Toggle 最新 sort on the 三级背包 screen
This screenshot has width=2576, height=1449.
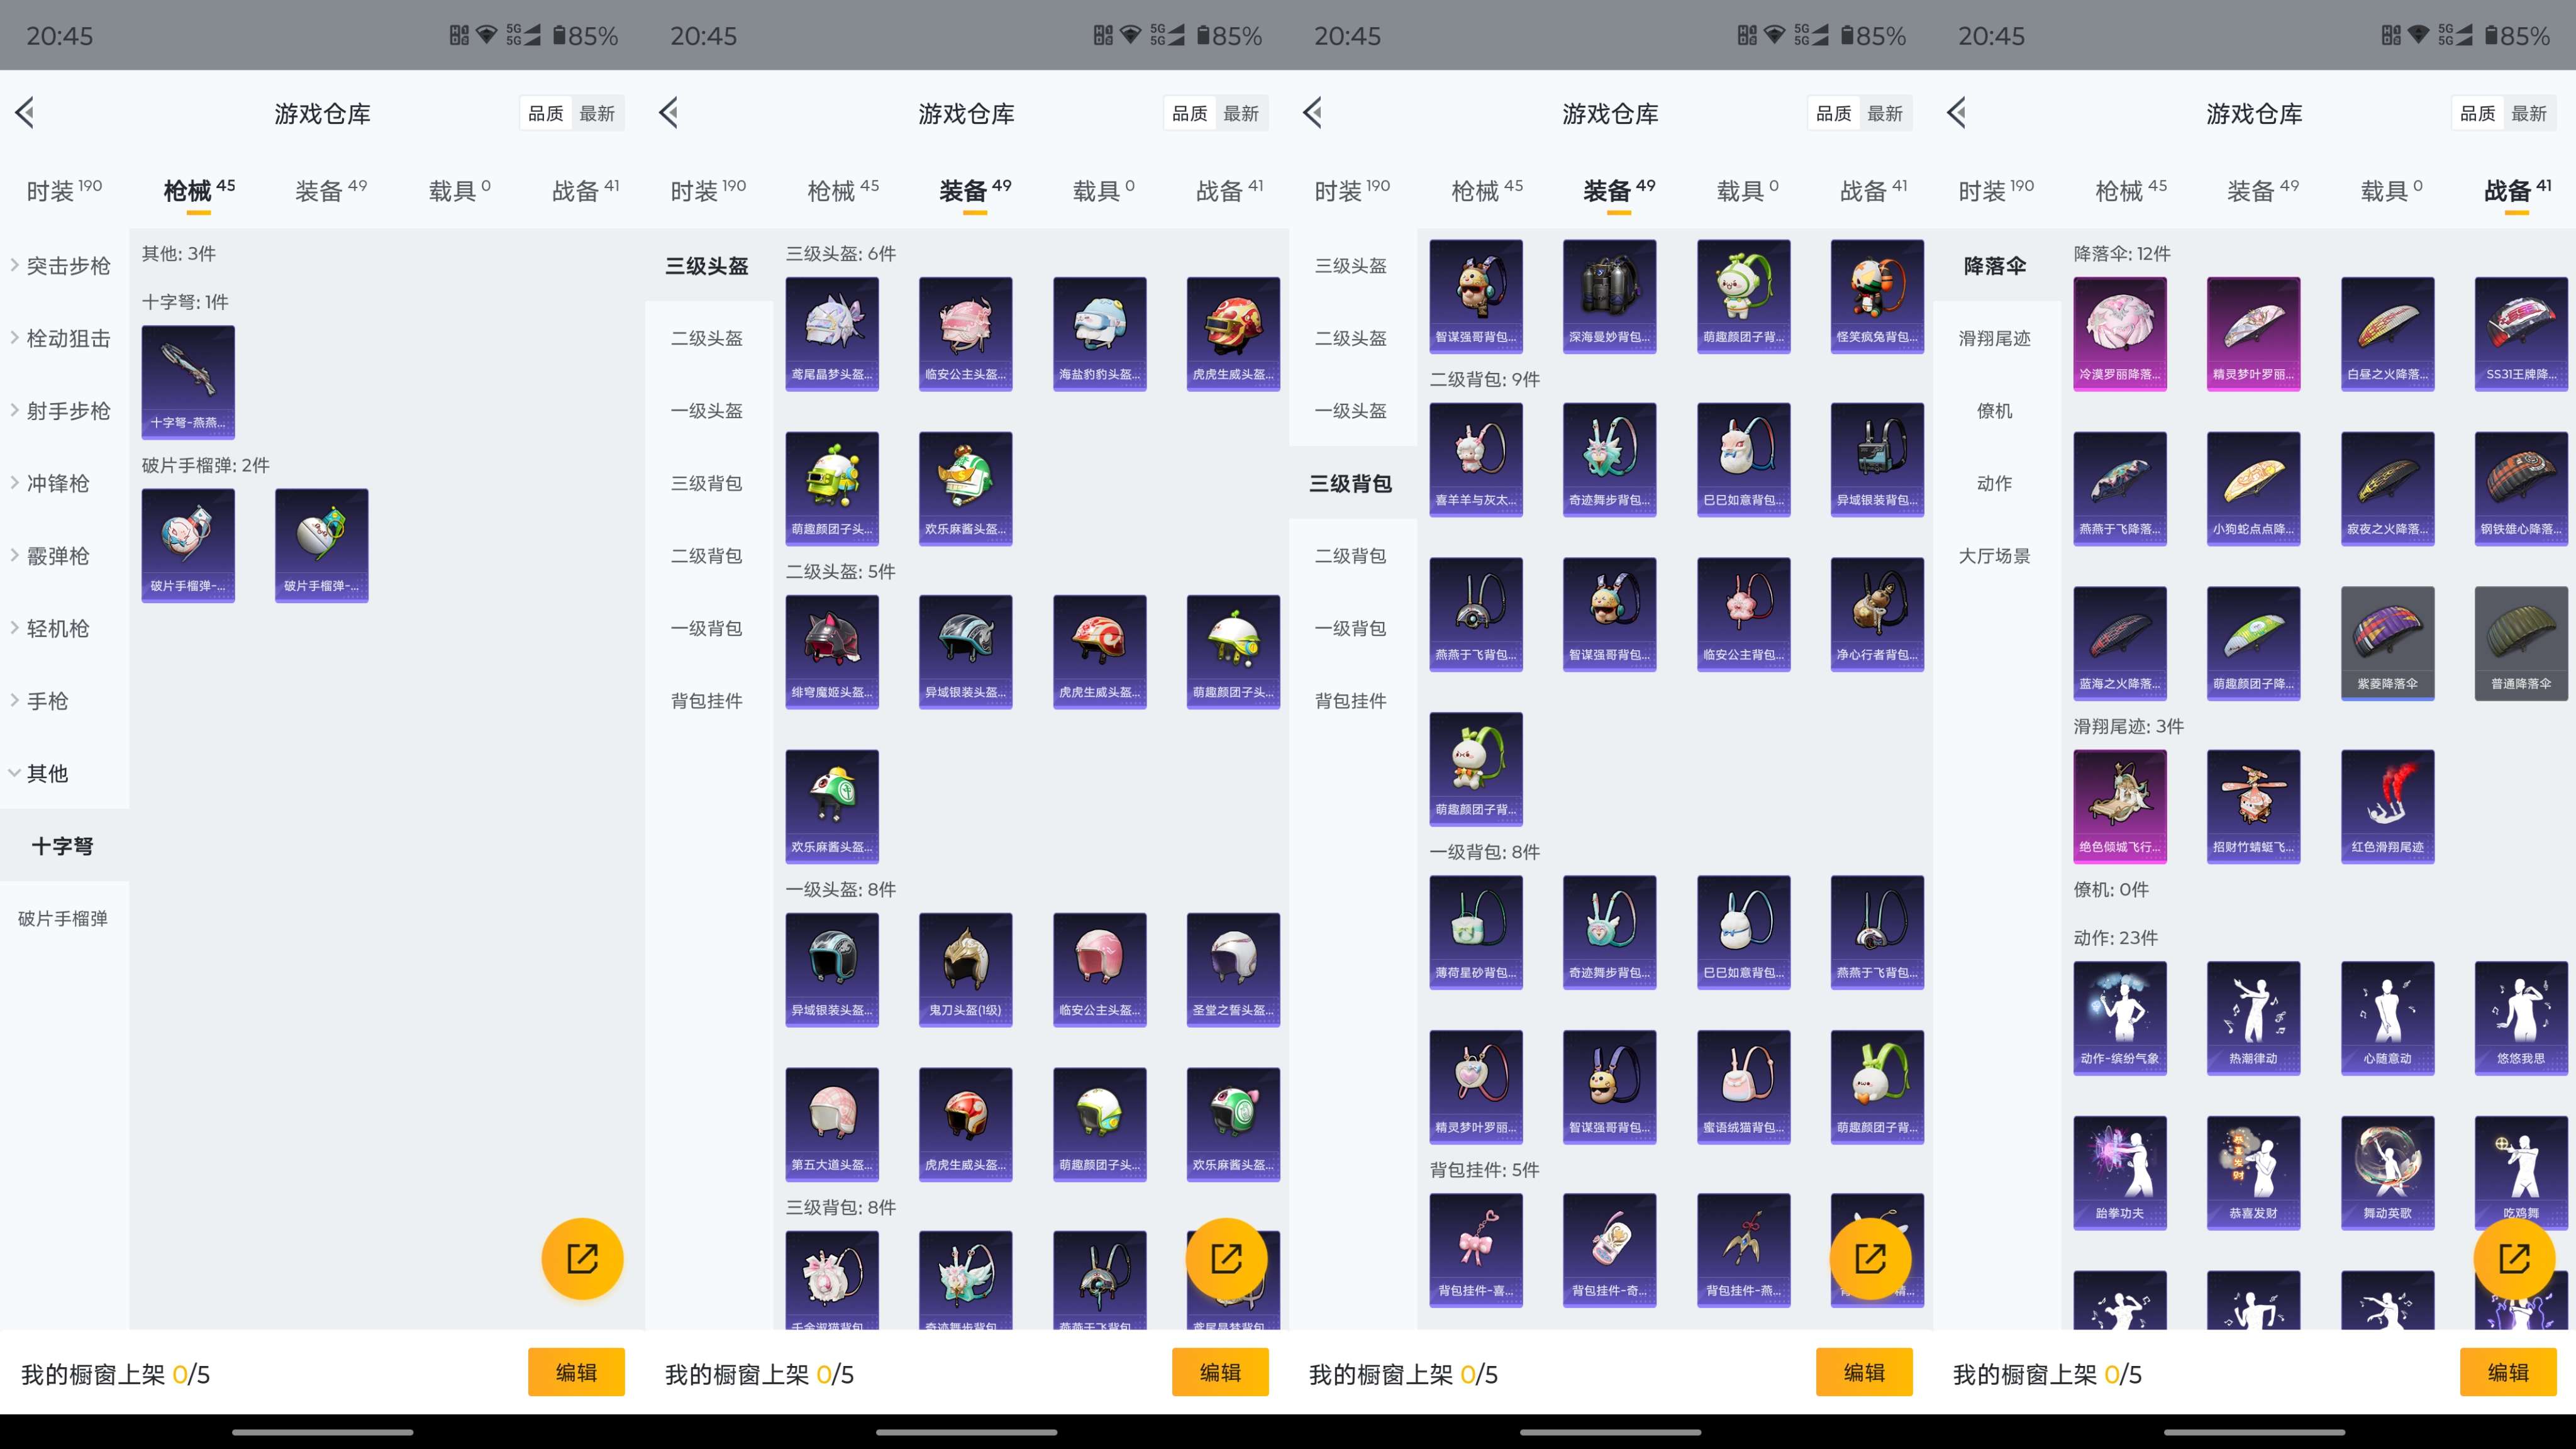pyautogui.click(x=1885, y=113)
